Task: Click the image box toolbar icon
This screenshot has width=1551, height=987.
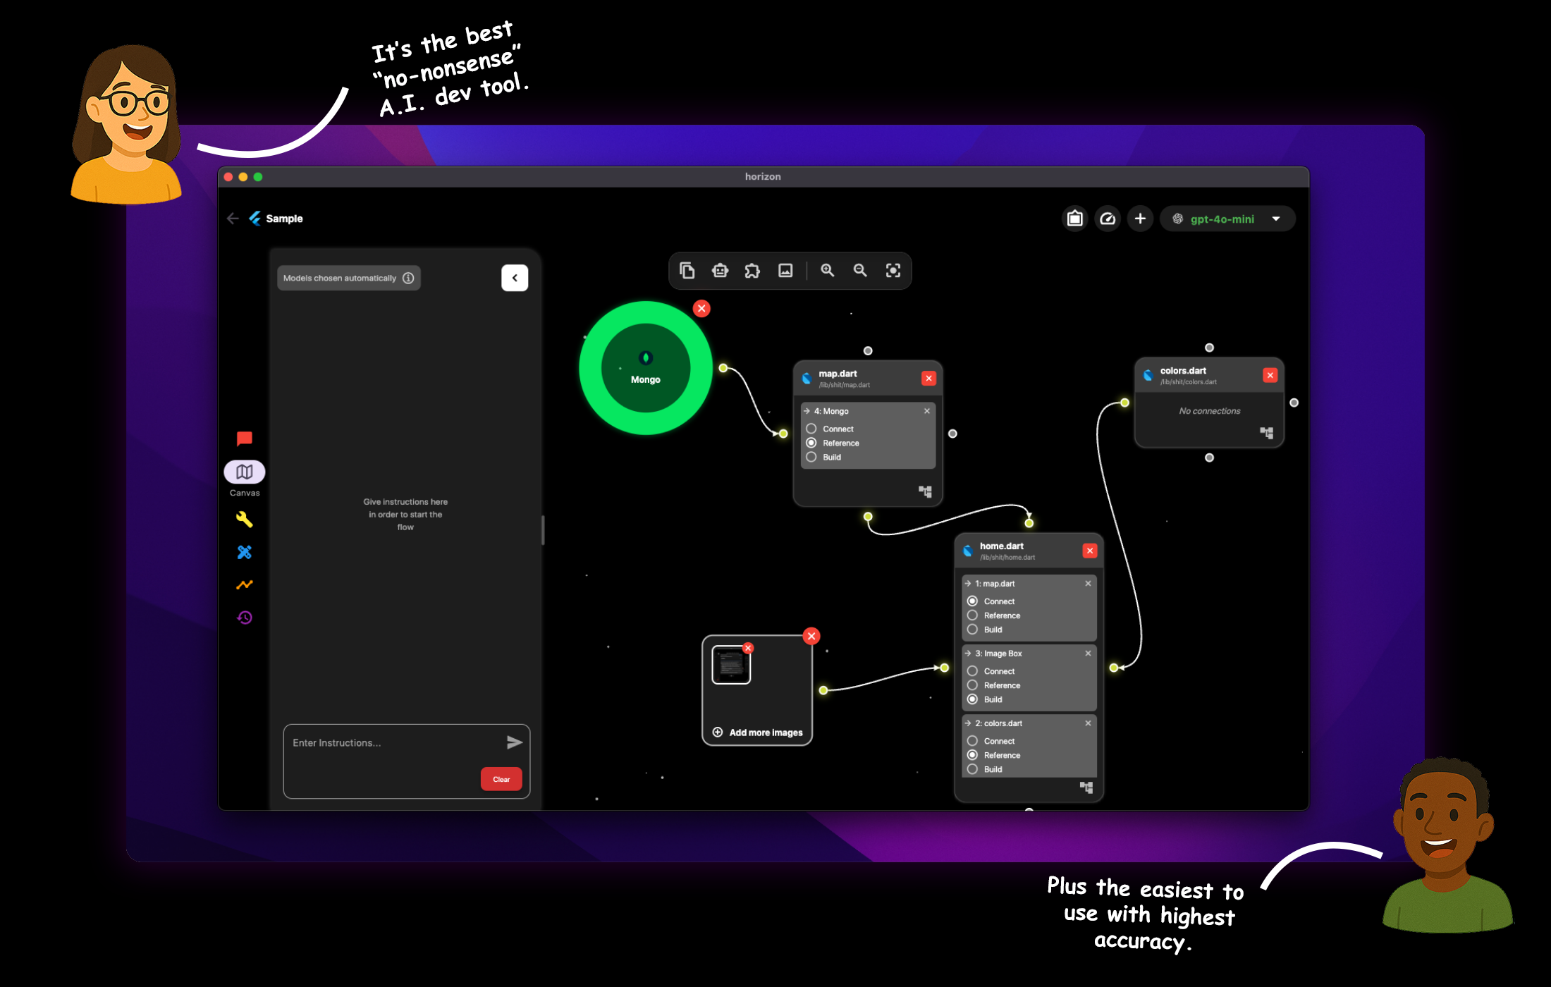Action: click(x=785, y=271)
